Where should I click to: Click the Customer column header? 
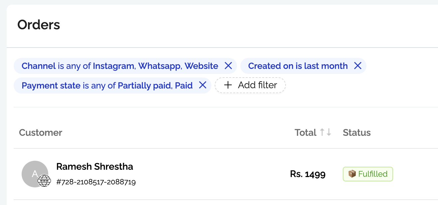point(41,132)
